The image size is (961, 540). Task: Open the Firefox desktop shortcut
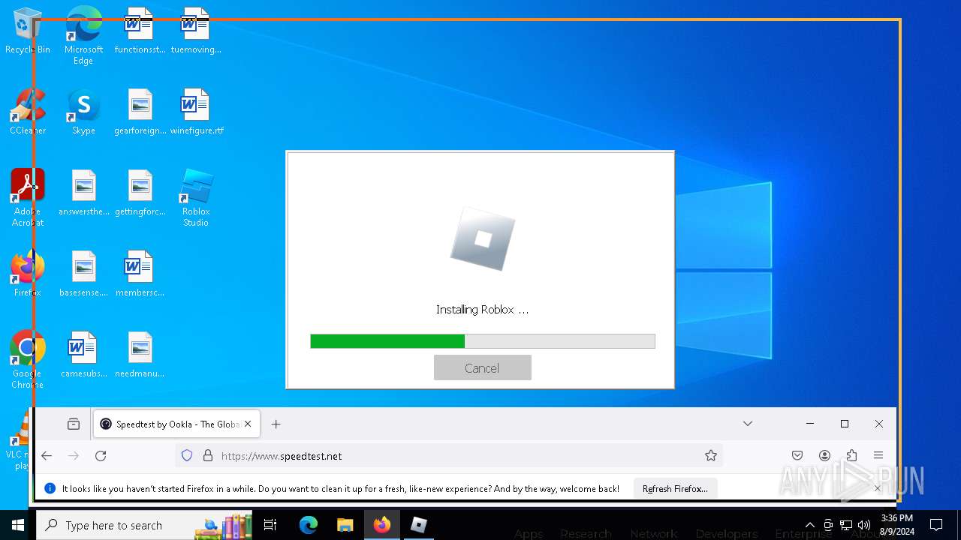pyautogui.click(x=27, y=274)
